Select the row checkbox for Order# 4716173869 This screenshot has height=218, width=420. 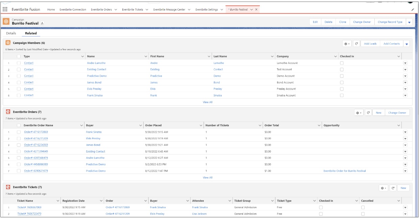tap(19, 132)
